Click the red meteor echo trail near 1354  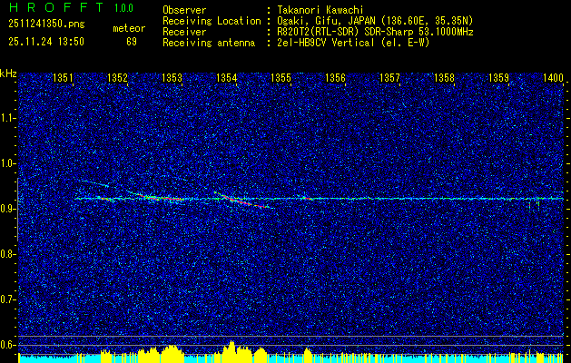[242, 201]
